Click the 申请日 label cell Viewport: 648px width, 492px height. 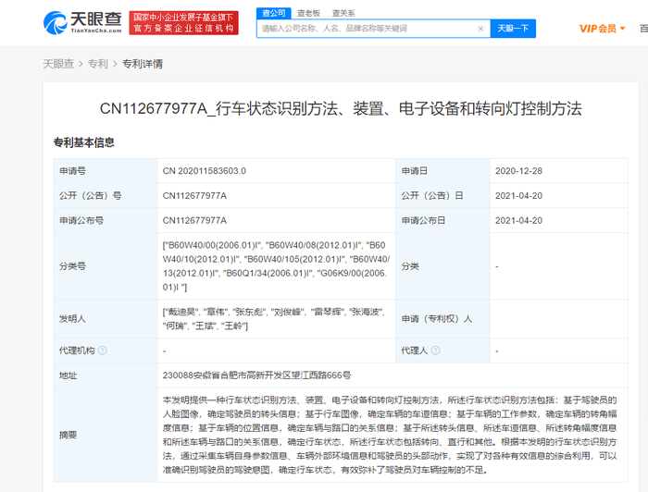(x=443, y=171)
